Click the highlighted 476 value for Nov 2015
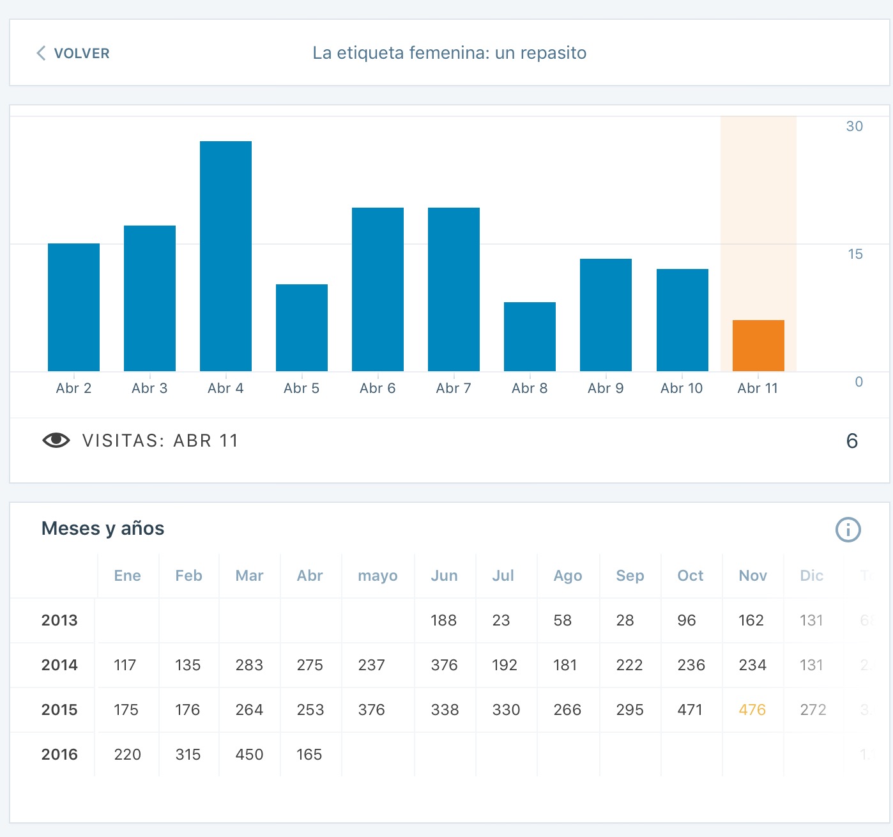Image resolution: width=893 pixels, height=837 pixels. click(x=752, y=710)
